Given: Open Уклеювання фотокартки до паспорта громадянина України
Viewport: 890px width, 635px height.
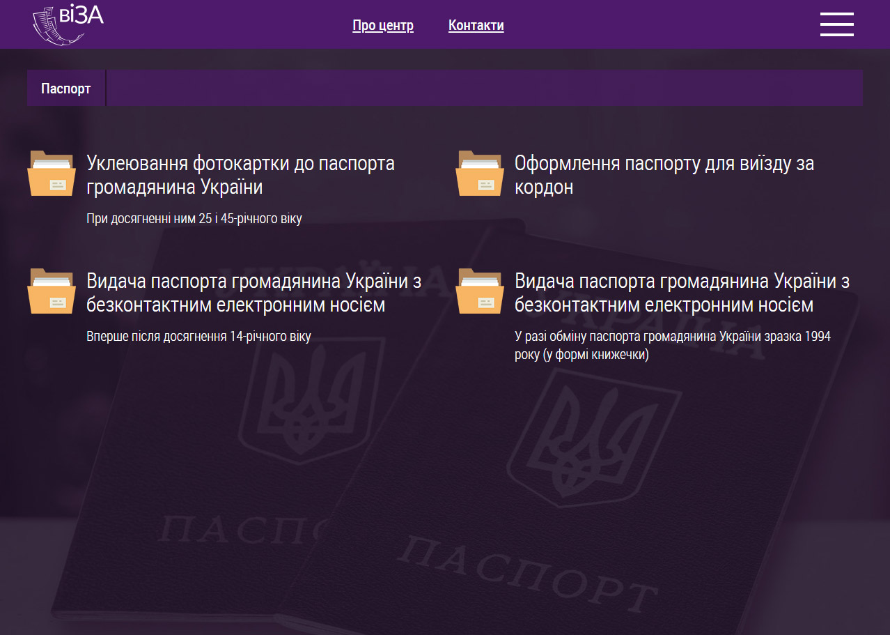Looking at the screenshot, I should click(240, 175).
